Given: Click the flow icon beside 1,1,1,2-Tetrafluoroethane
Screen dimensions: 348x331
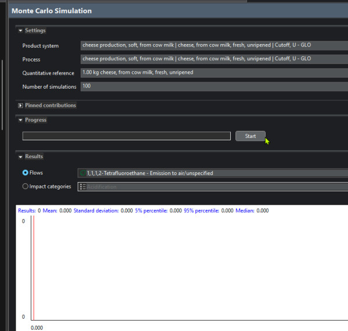Looking at the screenshot, I should click(83, 173).
